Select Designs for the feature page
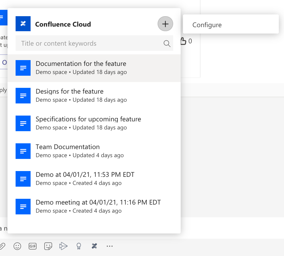Viewport: 284px width, 256px height. tap(94, 96)
